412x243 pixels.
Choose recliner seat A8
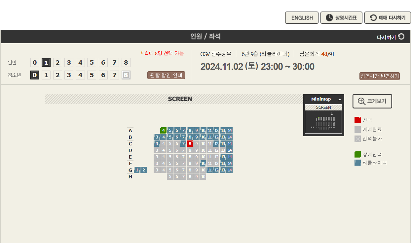[190, 131]
